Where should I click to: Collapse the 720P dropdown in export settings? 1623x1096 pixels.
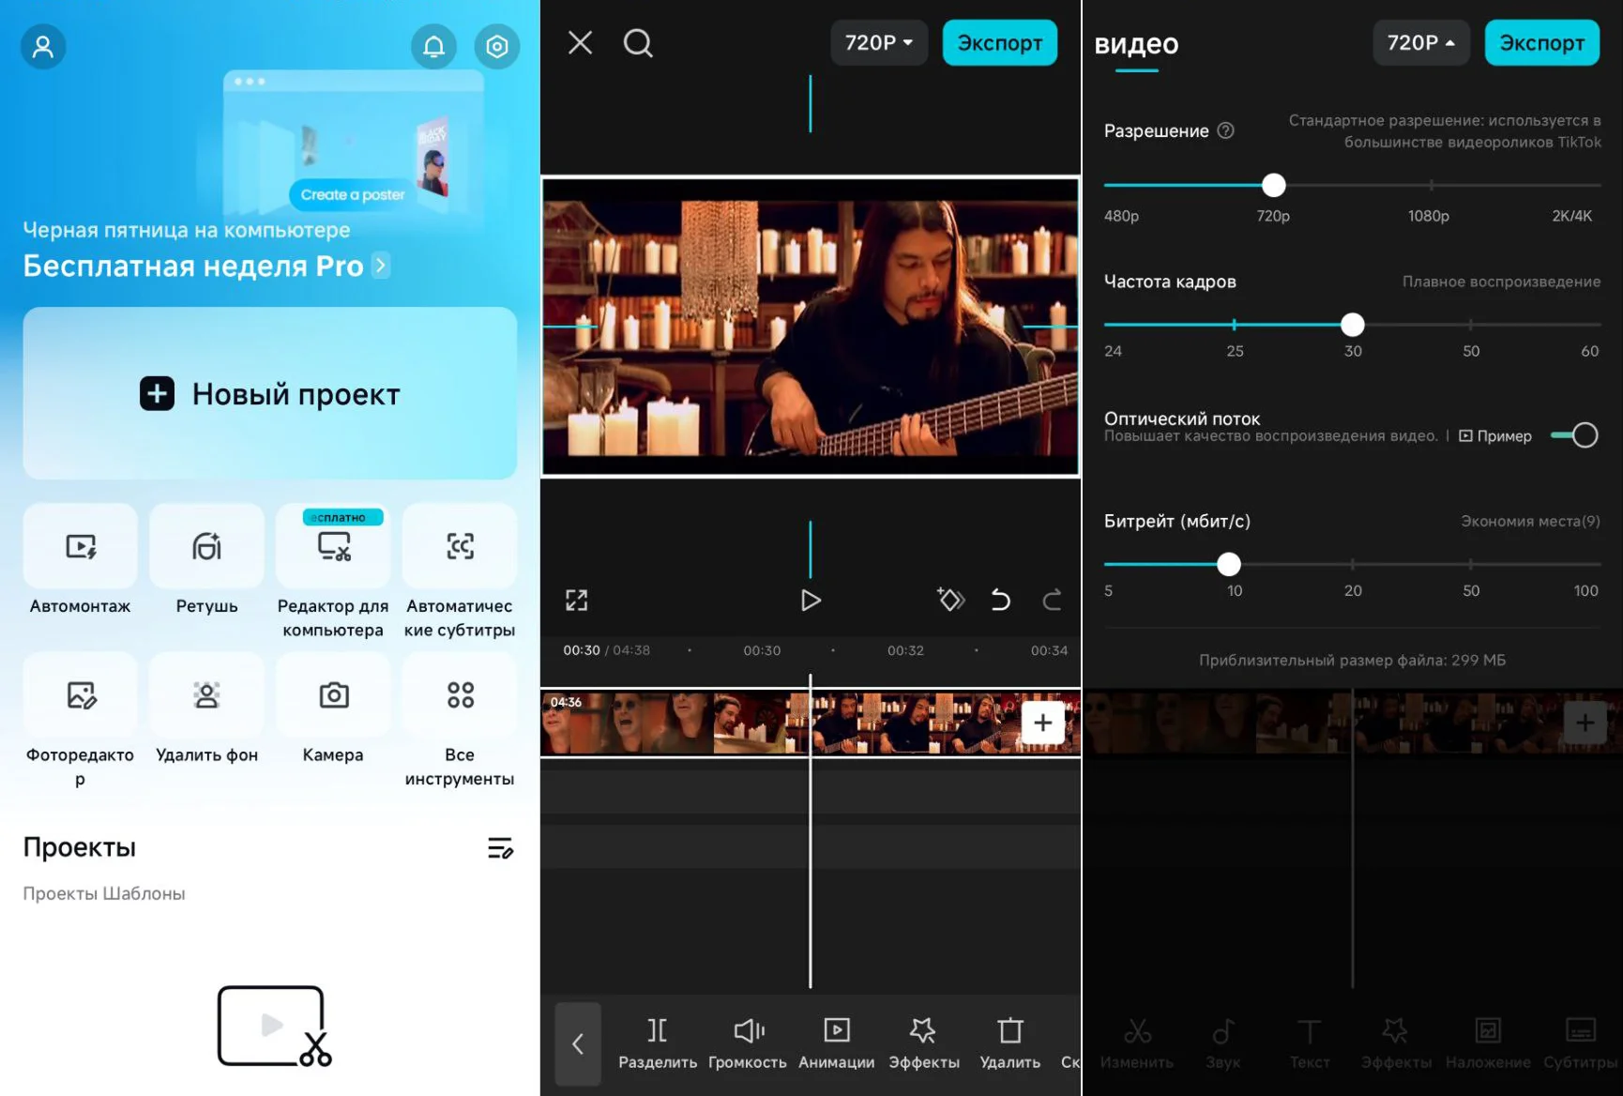click(x=1420, y=43)
